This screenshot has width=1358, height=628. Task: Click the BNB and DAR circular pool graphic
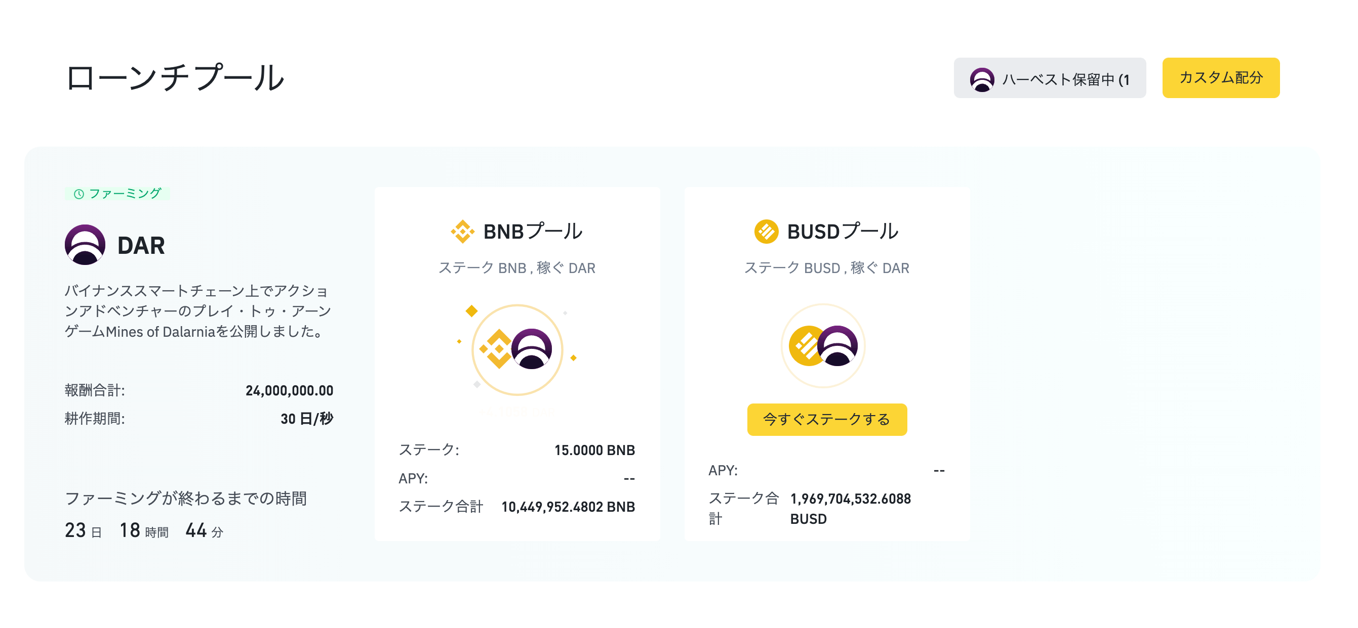click(517, 349)
